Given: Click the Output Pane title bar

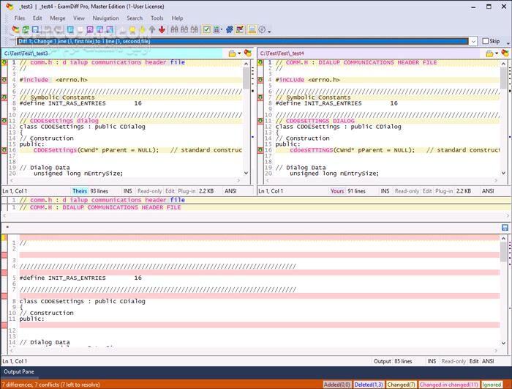Looking at the screenshot, I should pos(18,372).
